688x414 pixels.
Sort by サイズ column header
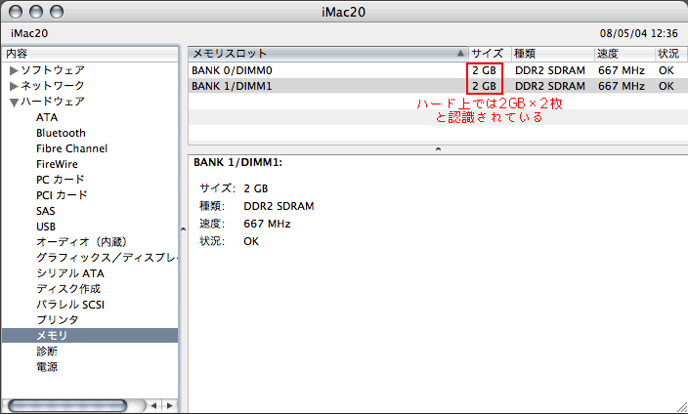490,54
